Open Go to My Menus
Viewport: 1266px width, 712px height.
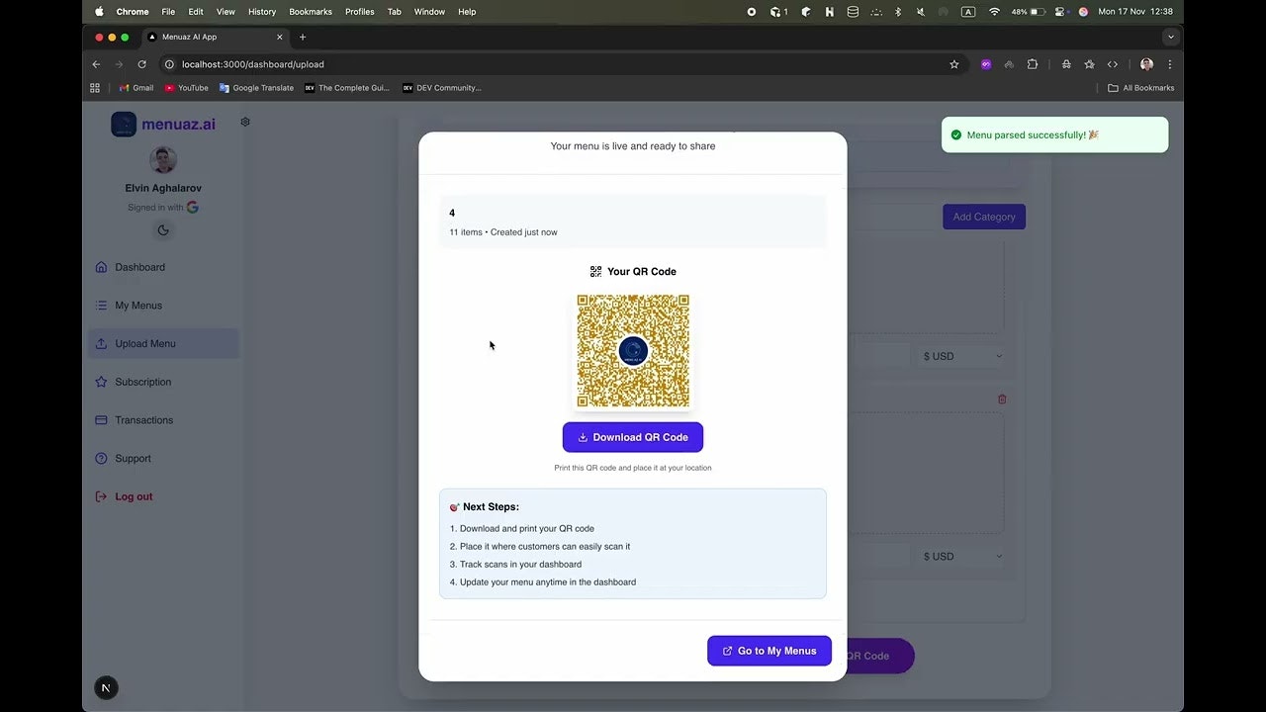coord(769,651)
